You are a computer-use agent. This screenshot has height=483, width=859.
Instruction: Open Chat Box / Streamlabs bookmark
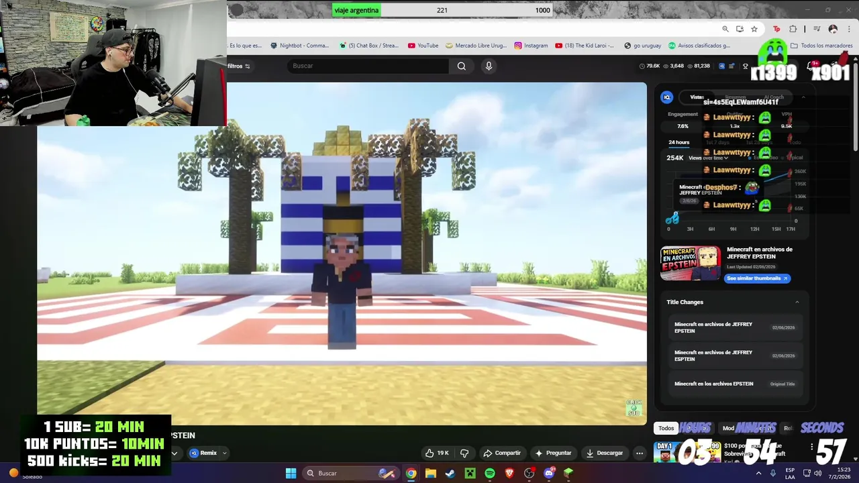tap(368, 46)
